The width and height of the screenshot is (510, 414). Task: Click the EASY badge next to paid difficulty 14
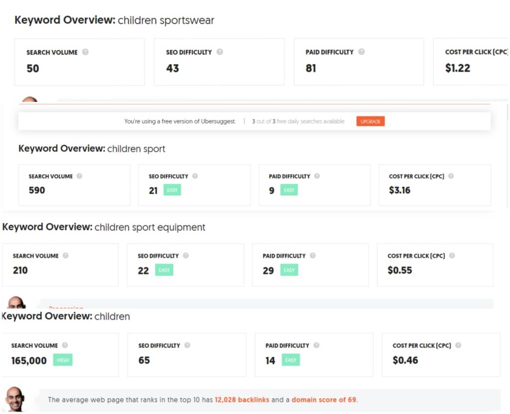point(291,360)
